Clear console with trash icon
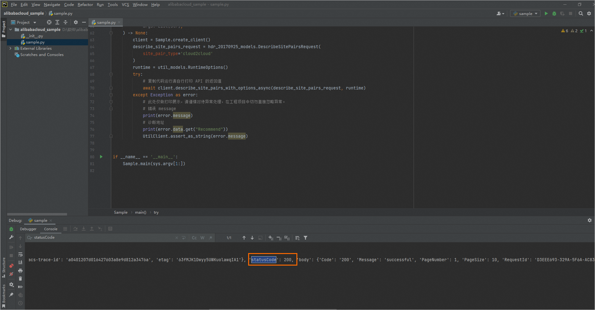595x310 pixels. point(20,279)
